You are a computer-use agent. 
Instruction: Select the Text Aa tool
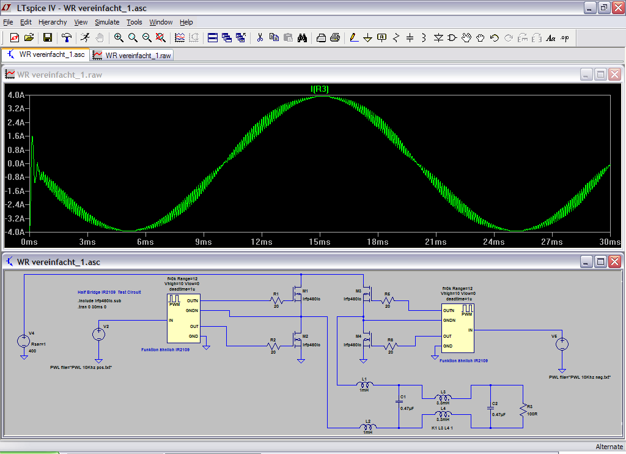(x=551, y=37)
